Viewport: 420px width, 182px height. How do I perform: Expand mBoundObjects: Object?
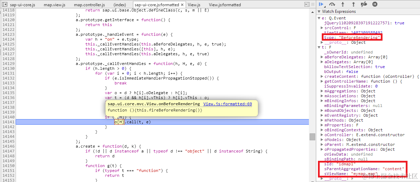pyautogui.click(x=322, y=110)
